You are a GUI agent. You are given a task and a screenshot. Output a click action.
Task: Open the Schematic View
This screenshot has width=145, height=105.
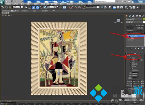[x=122, y=7]
